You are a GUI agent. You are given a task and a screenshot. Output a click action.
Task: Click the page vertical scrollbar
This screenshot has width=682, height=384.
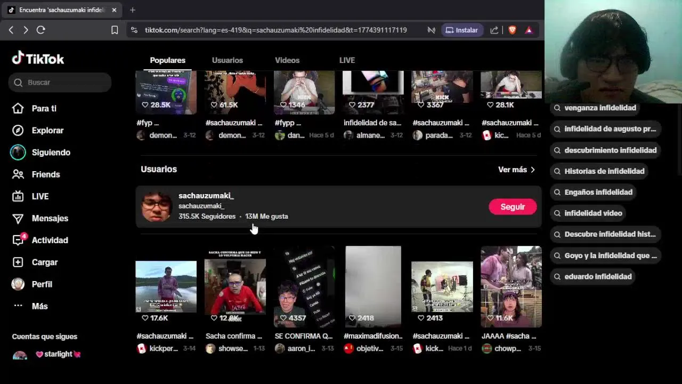click(679, 139)
